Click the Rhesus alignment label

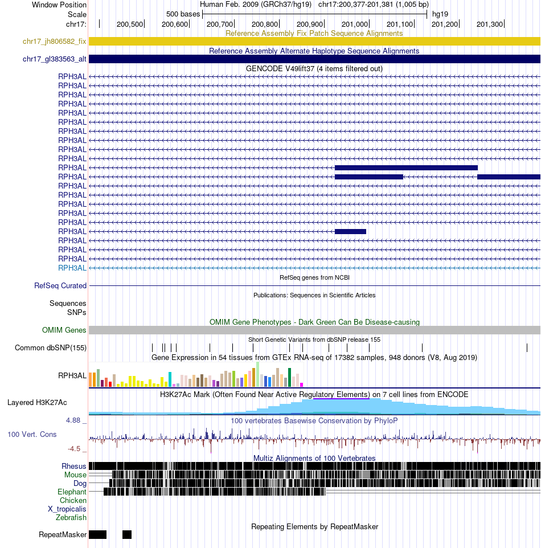tap(73, 466)
